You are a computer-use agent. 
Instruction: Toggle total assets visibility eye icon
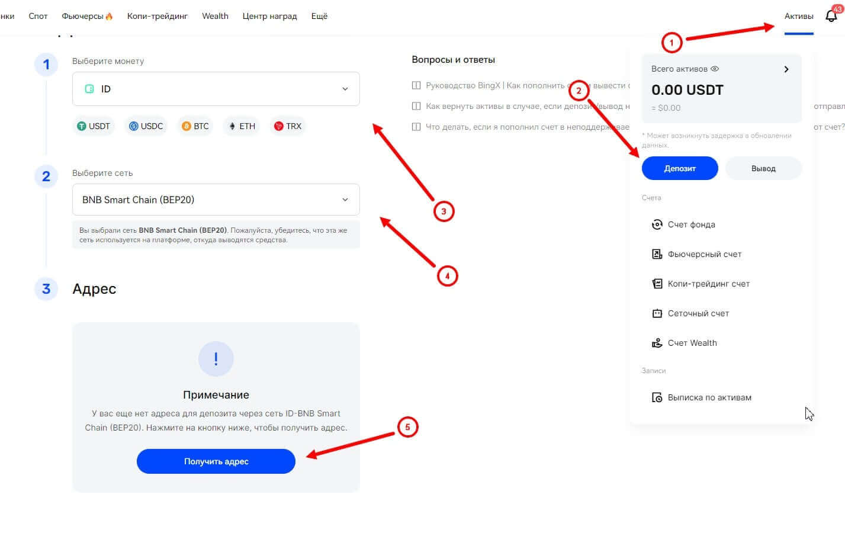point(715,69)
